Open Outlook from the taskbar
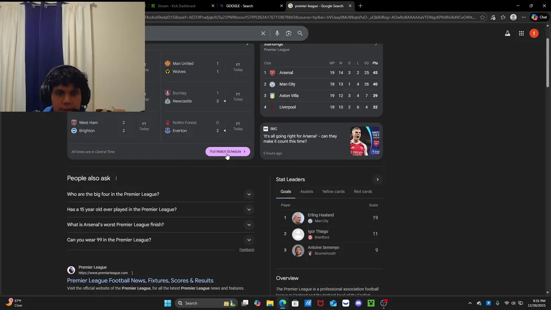The width and height of the screenshot is (551, 310). click(x=333, y=303)
